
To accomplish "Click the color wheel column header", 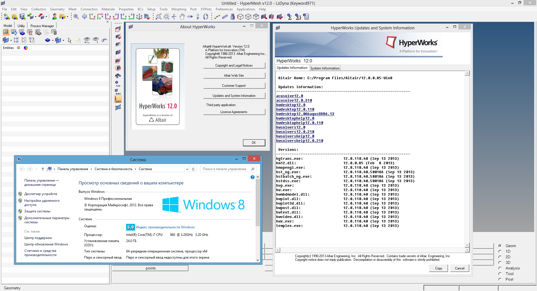I will [26, 48].
